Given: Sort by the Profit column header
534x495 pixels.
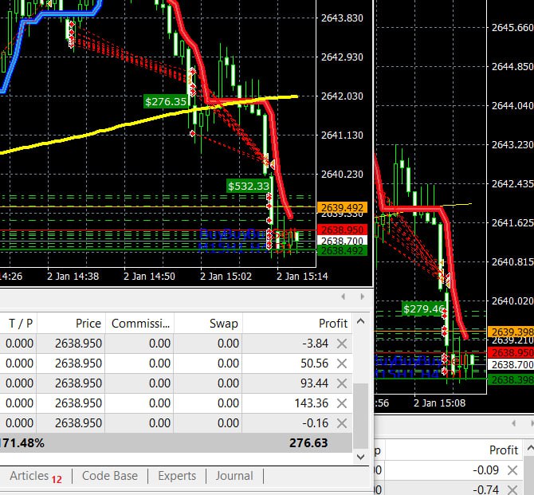Looking at the screenshot, I should coord(297,324).
